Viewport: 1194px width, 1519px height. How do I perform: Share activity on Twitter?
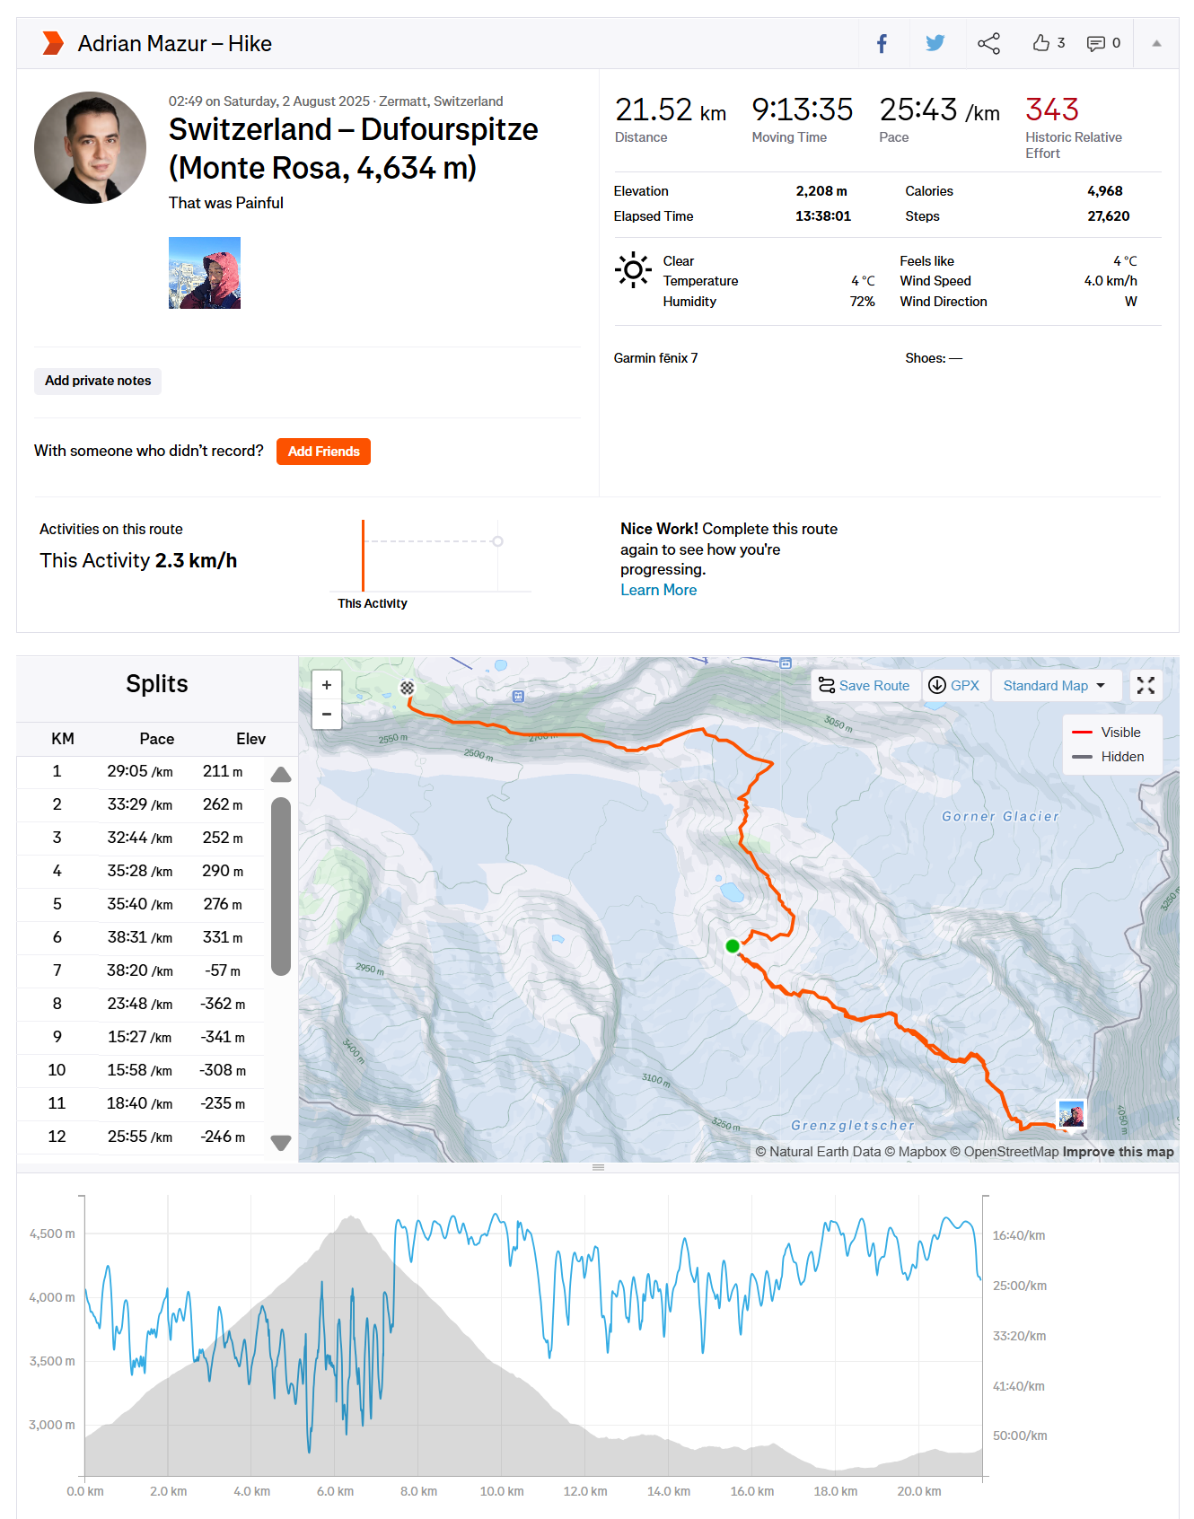click(x=935, y=43)
